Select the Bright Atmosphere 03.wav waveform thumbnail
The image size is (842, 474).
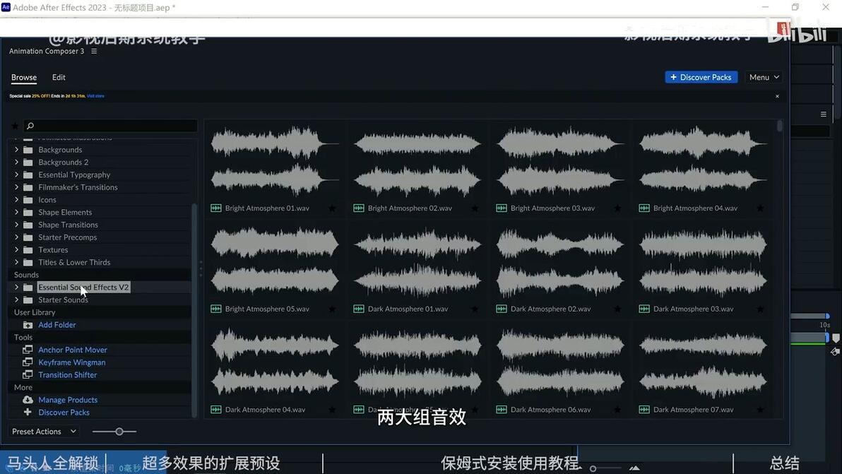560,161
